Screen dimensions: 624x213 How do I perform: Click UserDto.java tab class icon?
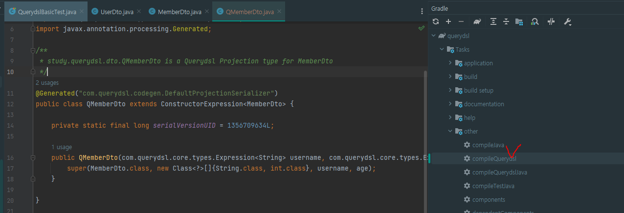[95, 11]
